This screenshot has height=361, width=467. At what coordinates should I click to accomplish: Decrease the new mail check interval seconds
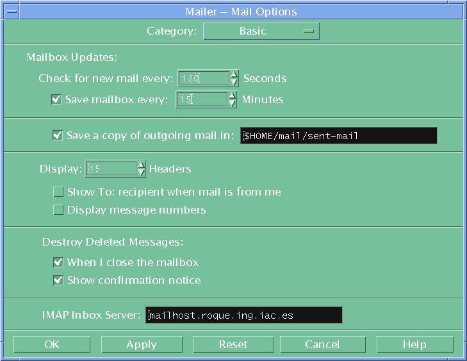[235, 83]
